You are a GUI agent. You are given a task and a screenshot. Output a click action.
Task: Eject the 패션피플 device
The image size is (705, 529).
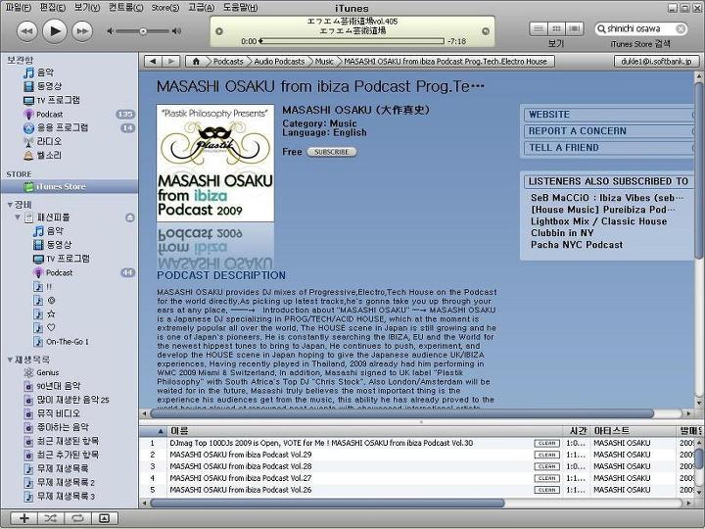point(130,217)
